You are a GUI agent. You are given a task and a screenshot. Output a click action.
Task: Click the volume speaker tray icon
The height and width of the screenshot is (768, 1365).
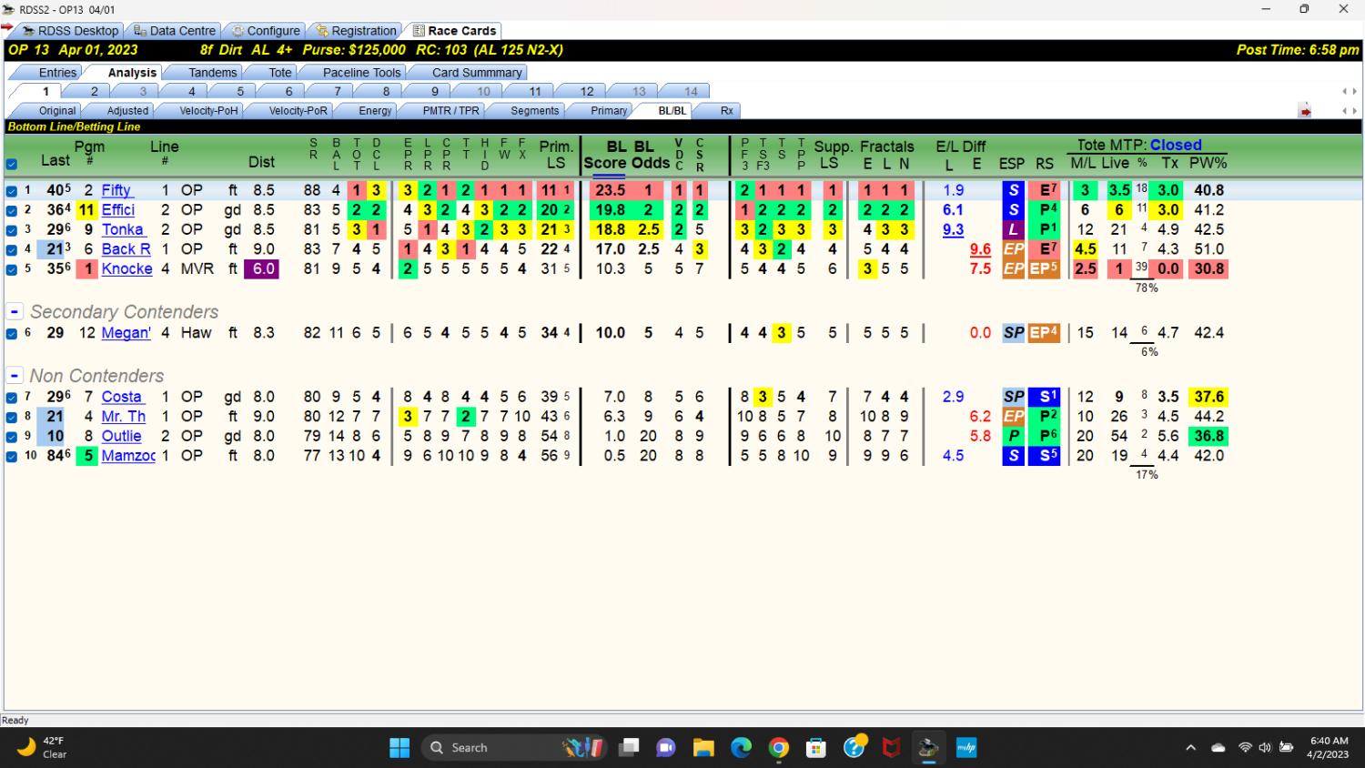[1265, 748]
